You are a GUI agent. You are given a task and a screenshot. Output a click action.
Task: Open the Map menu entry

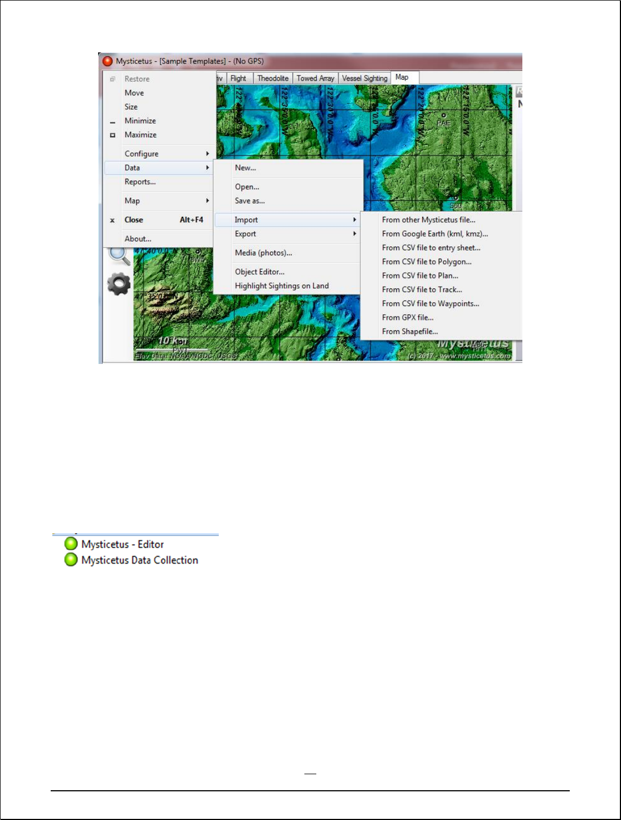point(159,201)
